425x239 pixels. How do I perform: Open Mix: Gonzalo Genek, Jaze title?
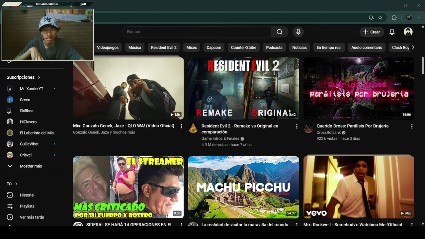124,126
